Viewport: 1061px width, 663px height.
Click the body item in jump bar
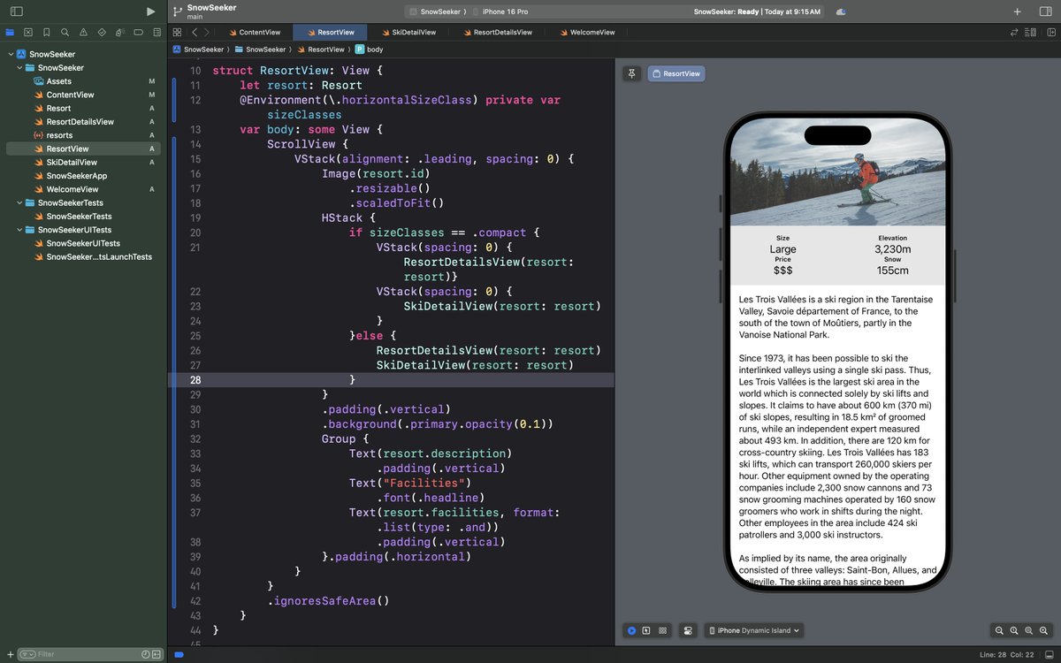tap(370, 50)
